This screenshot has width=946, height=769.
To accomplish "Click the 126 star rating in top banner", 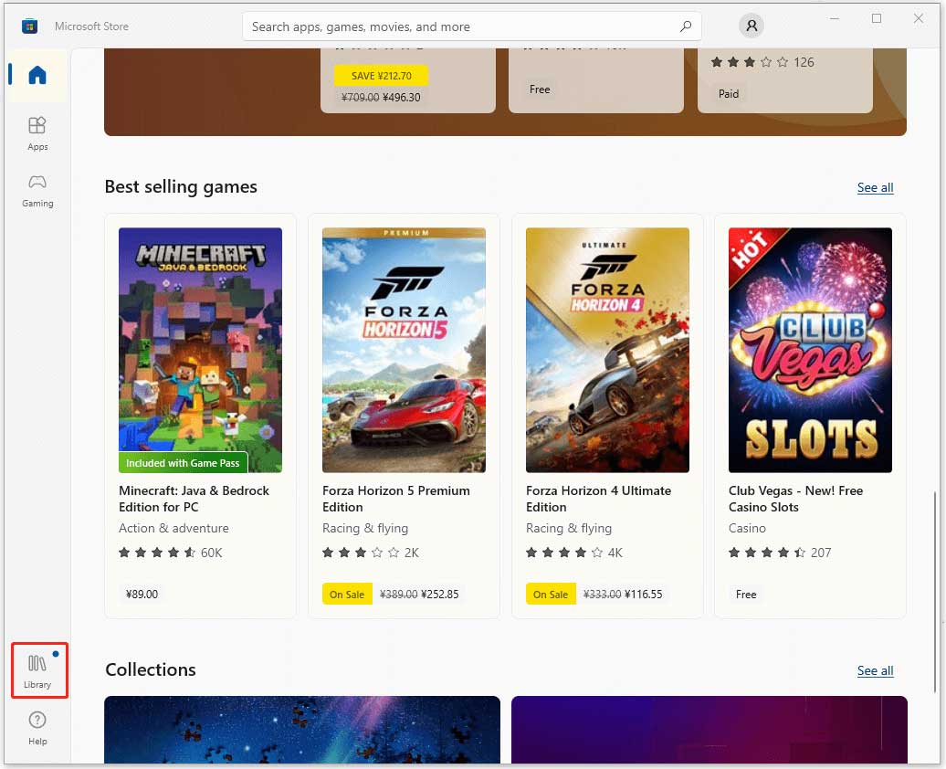I will [x=762, y=62].
